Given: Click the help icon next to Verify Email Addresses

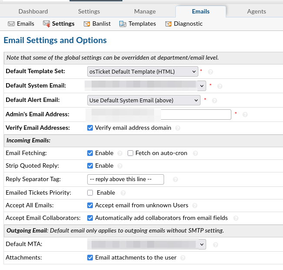Looking at the screenshot, I should 178,128.
